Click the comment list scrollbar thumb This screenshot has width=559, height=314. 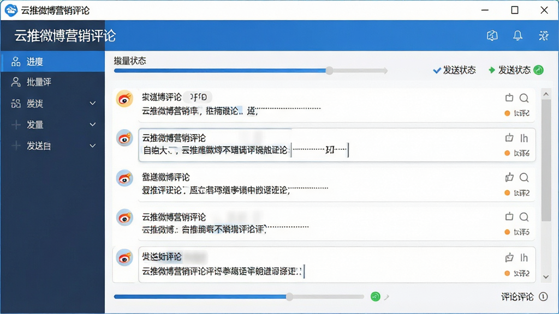(546, 160)
